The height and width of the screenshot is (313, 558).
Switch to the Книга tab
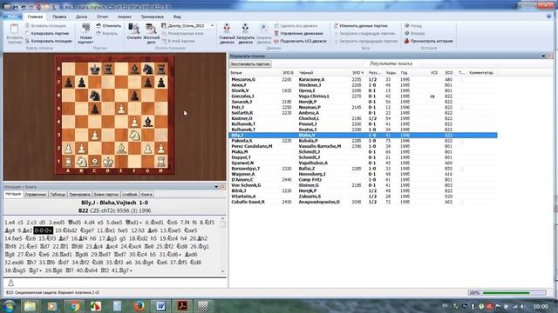(146, 195)
